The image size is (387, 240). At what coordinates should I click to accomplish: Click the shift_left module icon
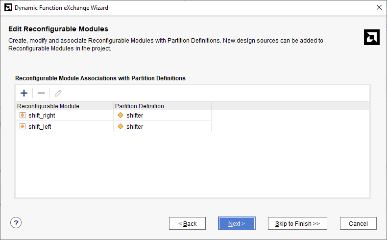[x=22, y=127]
